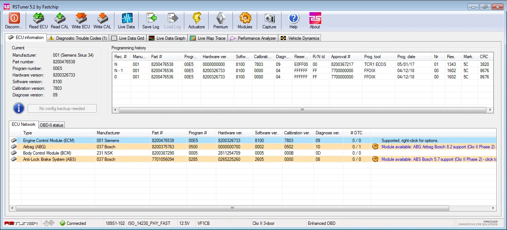This screenshot has width=507, height=230.
Task: Open the Live Map Trace tab
Action: 208,38
